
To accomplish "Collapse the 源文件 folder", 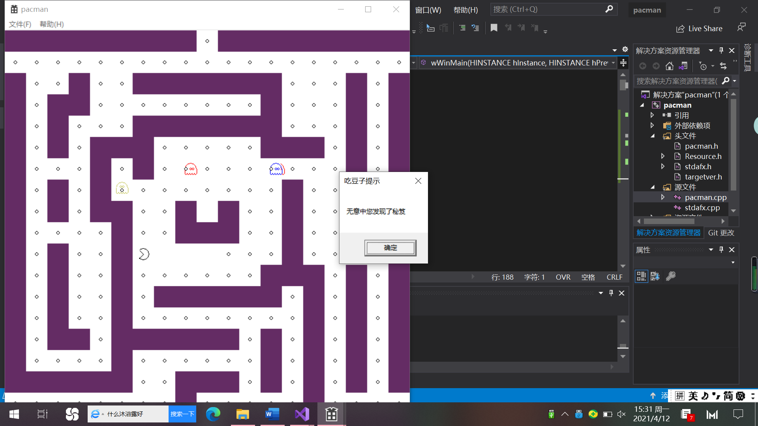I will point(653,187).
